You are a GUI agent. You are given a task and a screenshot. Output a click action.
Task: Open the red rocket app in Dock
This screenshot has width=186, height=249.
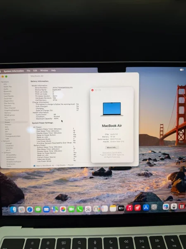[138, 208]
